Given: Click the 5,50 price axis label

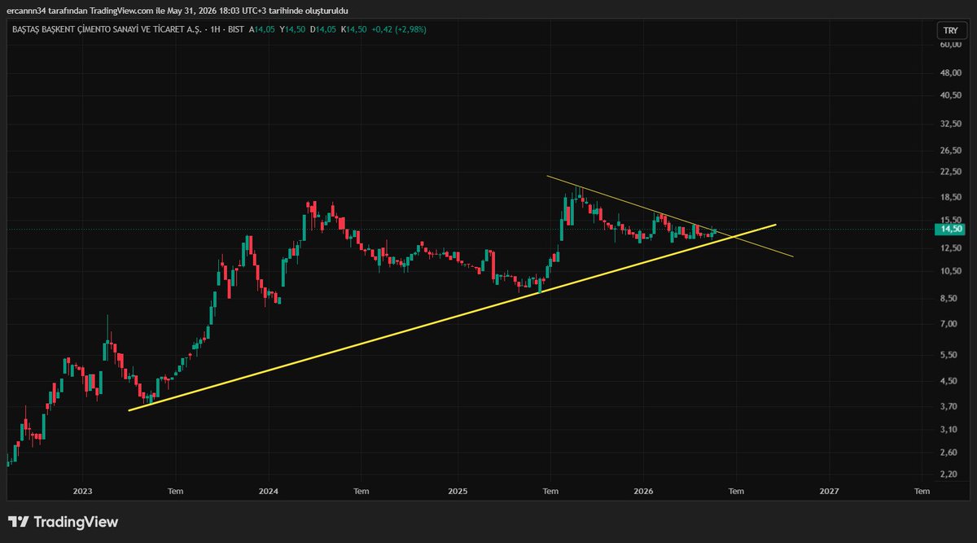Looking at the screenshot, I should [x=950, y=356].
